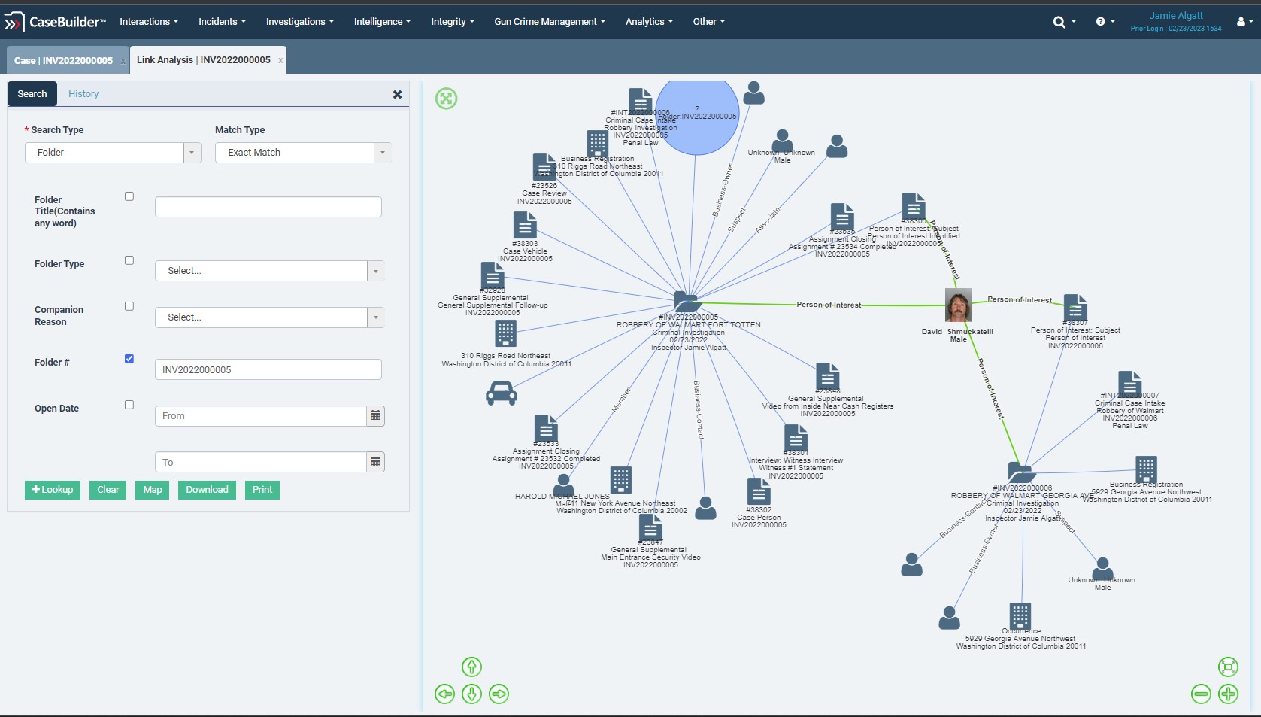This screenshot has height=717, width=1261.
Task: Pan graph left with the left arrow
Action: coord(444,694)
